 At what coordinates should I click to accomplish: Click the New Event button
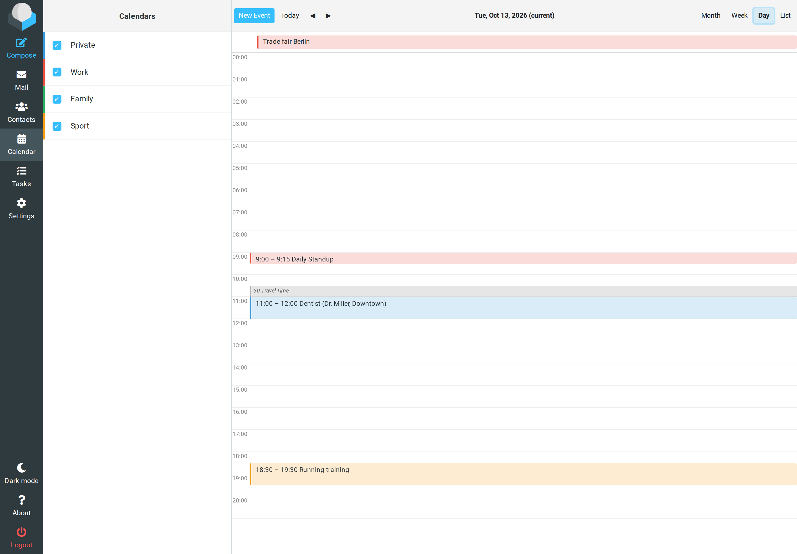pos(254,16)
